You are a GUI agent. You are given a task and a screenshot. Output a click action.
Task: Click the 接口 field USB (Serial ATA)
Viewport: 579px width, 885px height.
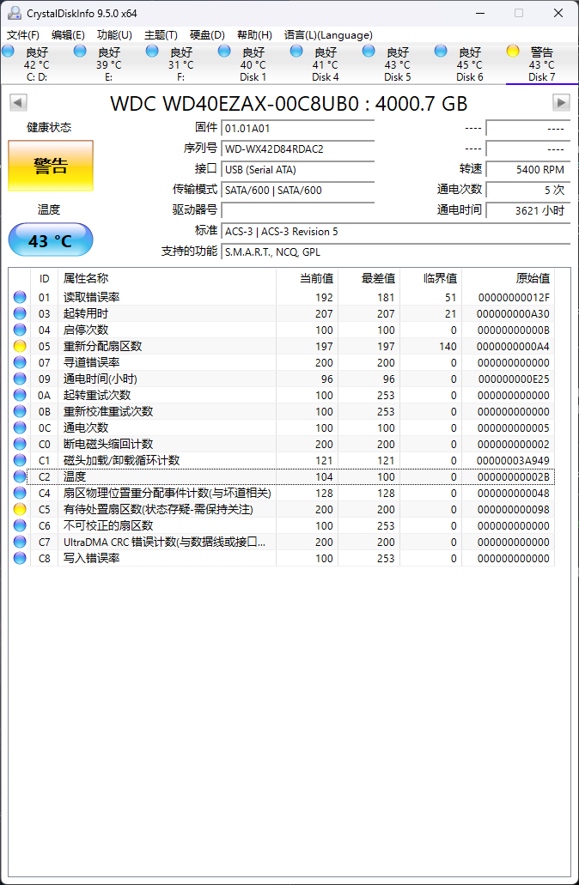click(x=298, y=169)
